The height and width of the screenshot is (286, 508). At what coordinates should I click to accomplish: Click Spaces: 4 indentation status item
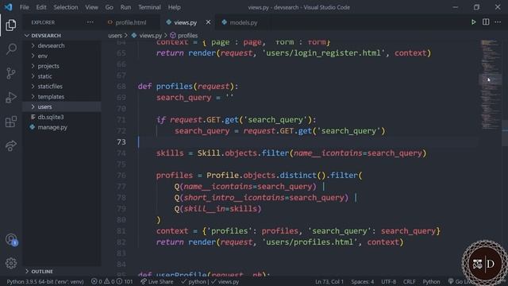click(363, 281)
